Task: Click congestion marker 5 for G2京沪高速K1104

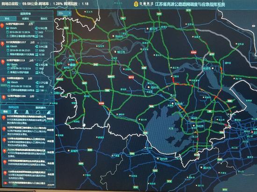Action: tap(4, 97)
